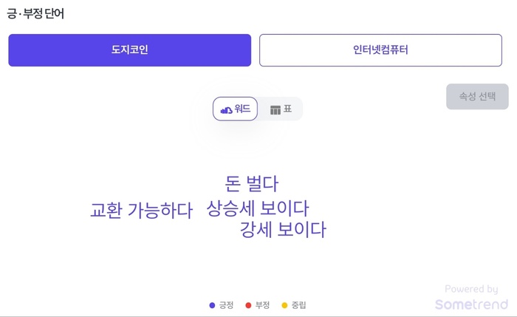517x317 pixels.
Task: Switch view to 워드 mode
Action: pos(235,109)
